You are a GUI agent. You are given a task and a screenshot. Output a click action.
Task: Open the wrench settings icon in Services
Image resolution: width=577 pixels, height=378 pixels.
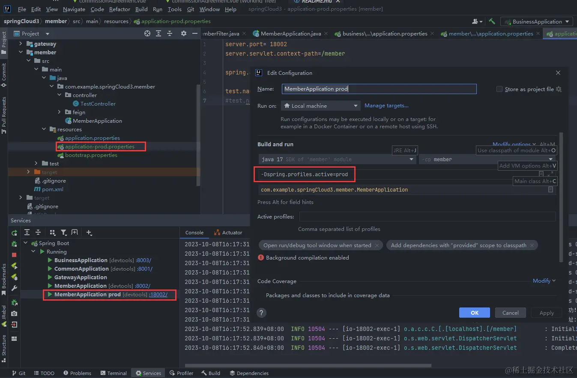tap(14, 288)
